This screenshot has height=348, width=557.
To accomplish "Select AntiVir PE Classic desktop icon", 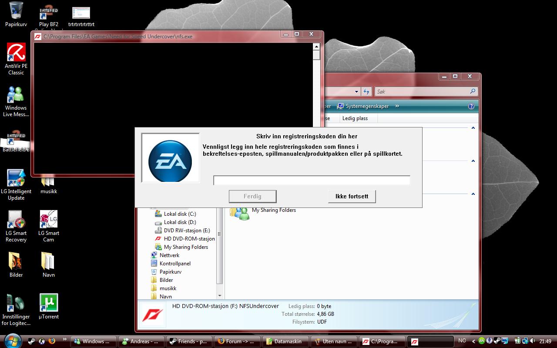I will (16, 59).
